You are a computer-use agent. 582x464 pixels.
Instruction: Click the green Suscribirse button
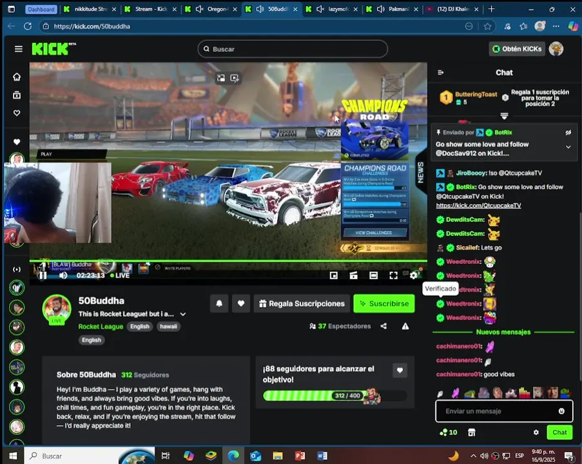click(384, 304)
